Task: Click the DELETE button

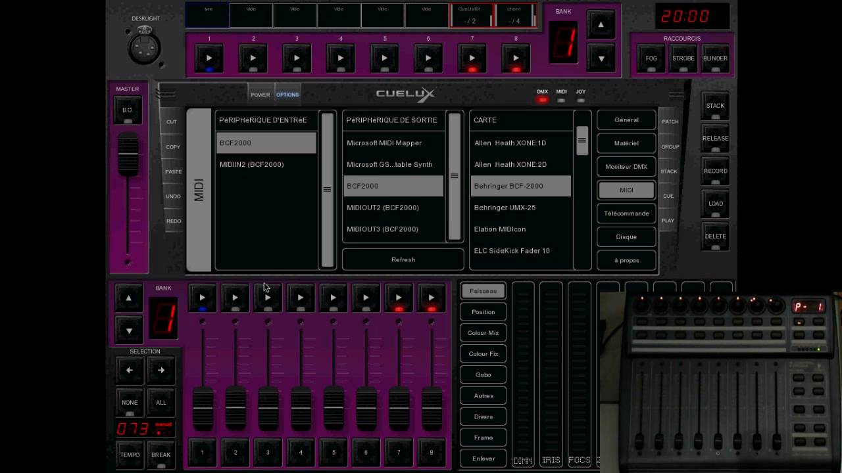Action: 715,236
